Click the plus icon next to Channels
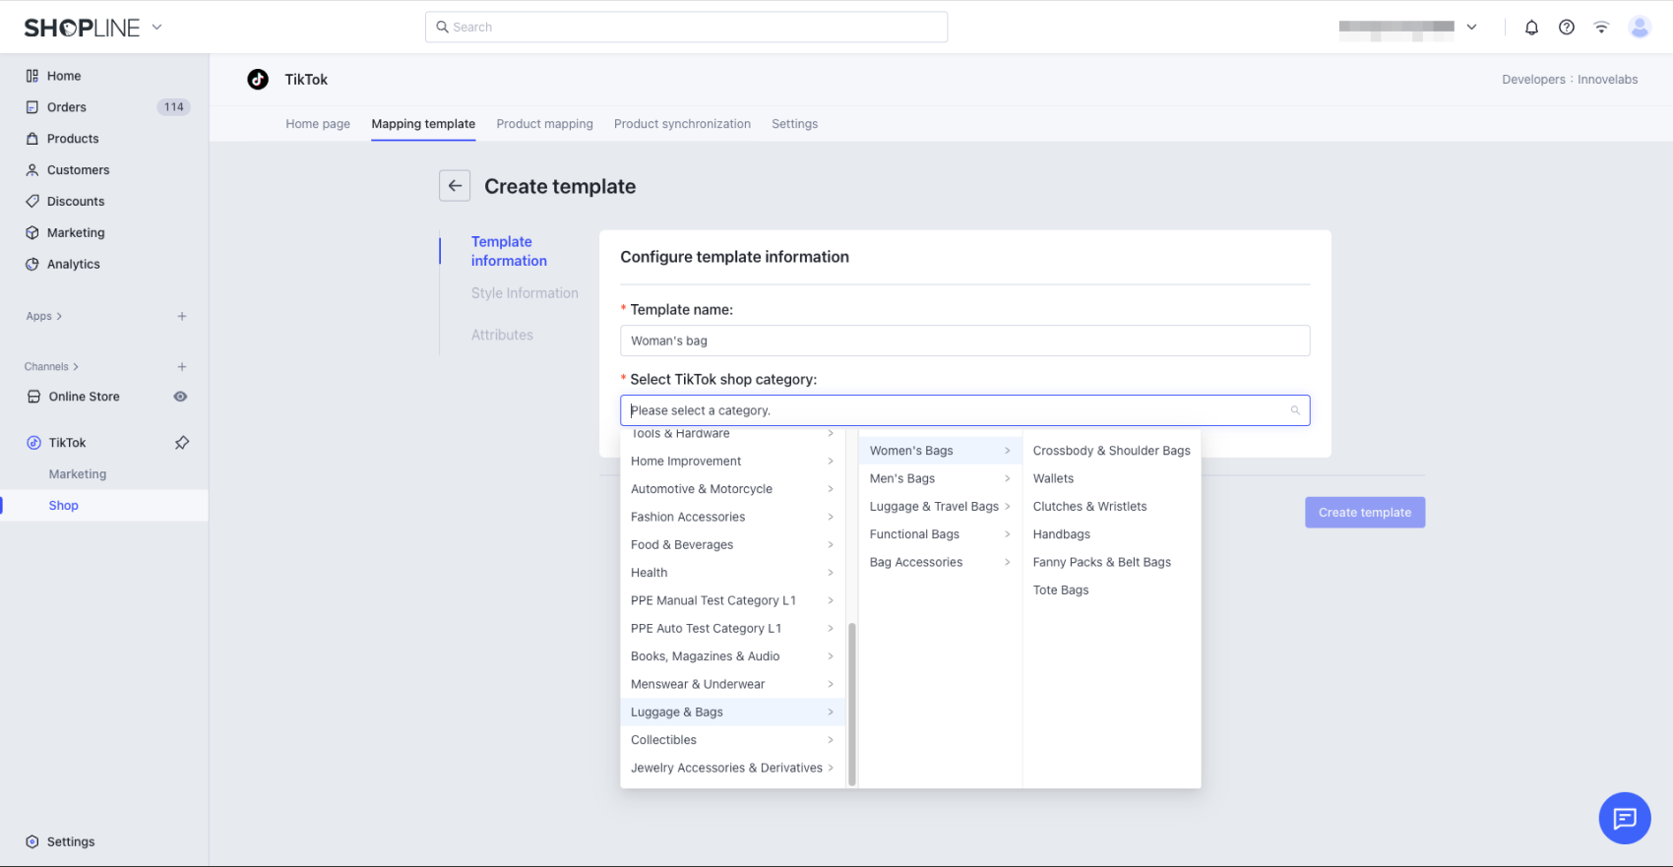The width and height of the screenshot is (1673, 867). click(182, 367)
